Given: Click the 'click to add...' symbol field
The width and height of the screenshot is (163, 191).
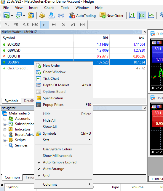Looking at the screenshot, I should (x=18, y=68).
